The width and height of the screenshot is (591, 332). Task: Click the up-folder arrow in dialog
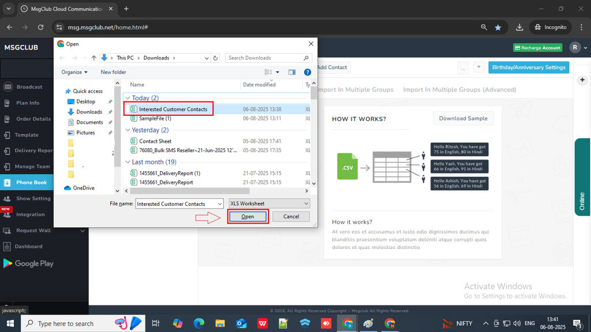(94, 58)
